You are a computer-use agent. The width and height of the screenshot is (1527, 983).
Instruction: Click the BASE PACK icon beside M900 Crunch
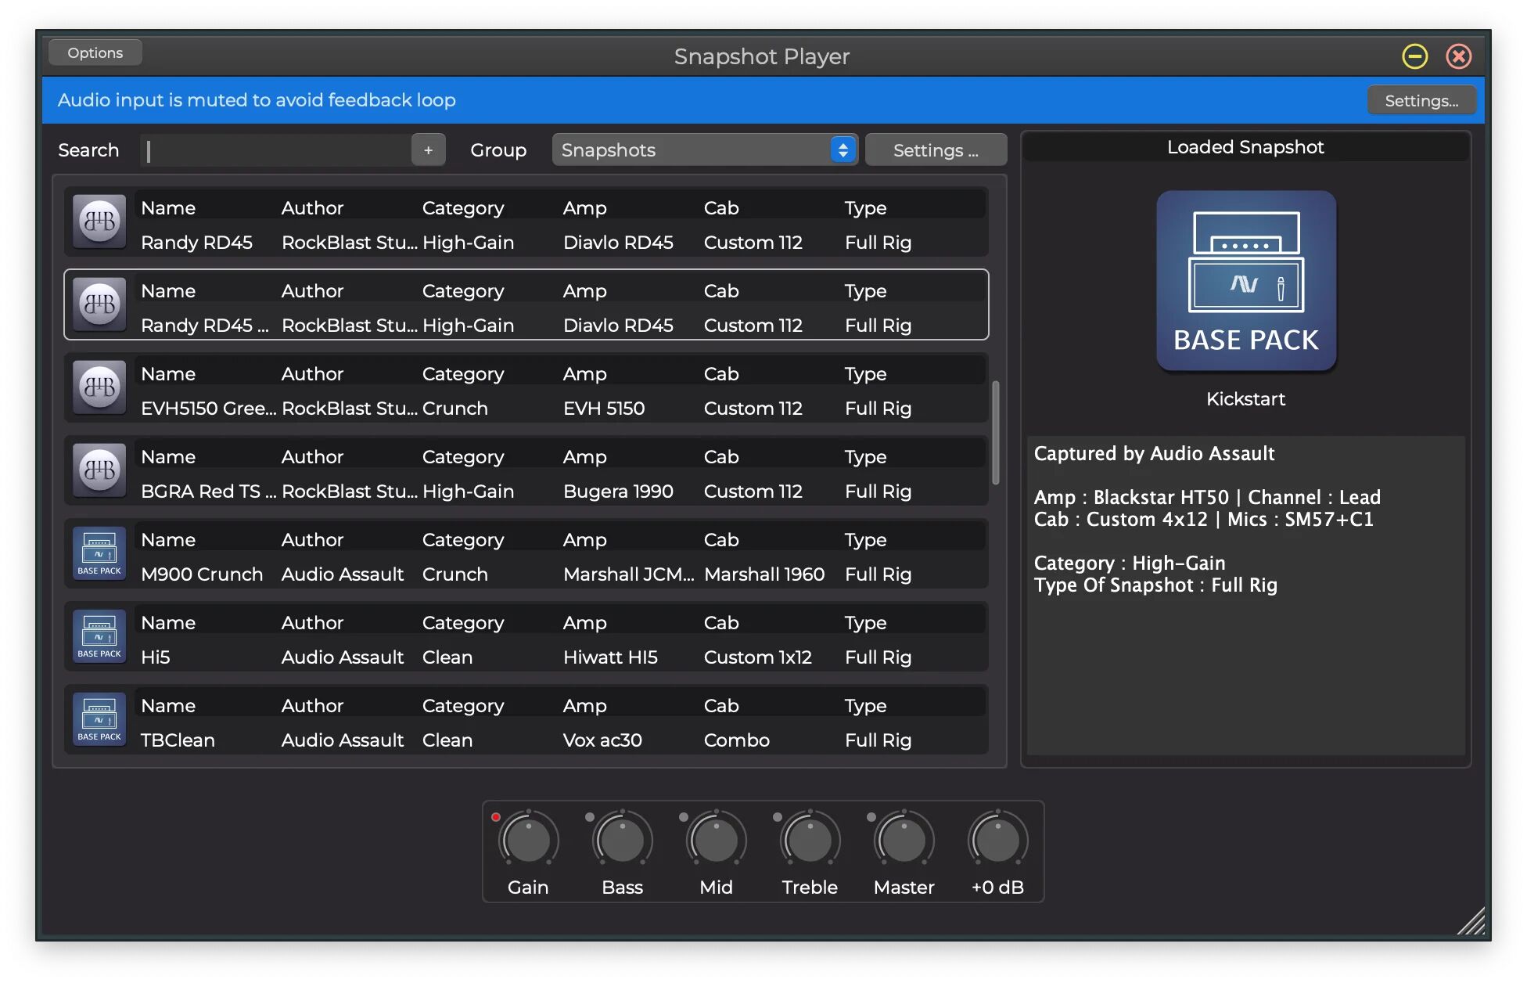point(99,553)
